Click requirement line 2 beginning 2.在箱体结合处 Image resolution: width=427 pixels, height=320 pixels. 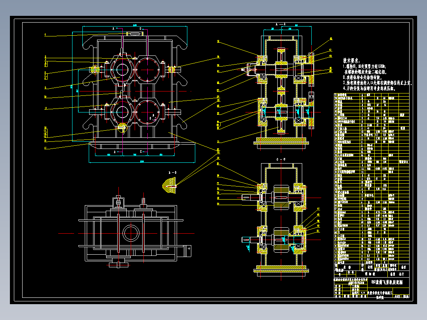362,77
